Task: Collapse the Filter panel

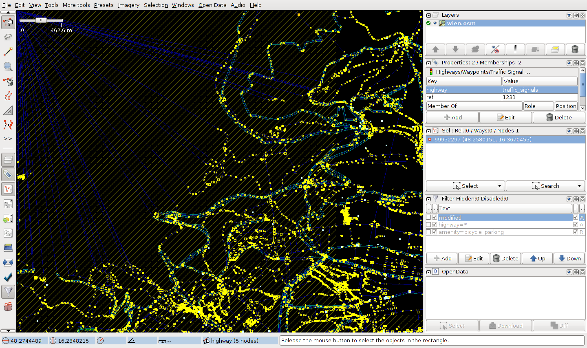Action: pos(428,199)
